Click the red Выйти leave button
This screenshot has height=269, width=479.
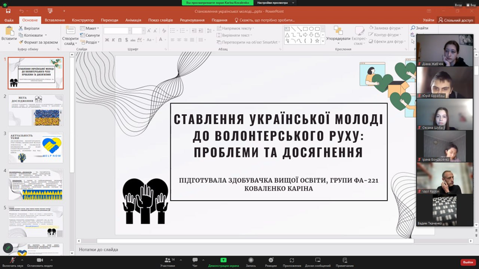pyautogui.click(x=467, y=262)
